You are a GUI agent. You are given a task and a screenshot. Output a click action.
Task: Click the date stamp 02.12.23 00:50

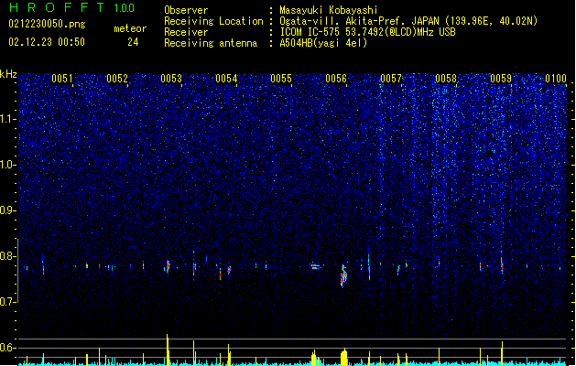pyautogui.click(x=47, y=42)
